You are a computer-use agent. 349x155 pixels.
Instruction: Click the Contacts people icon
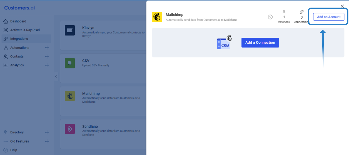(x=6, y=57)
